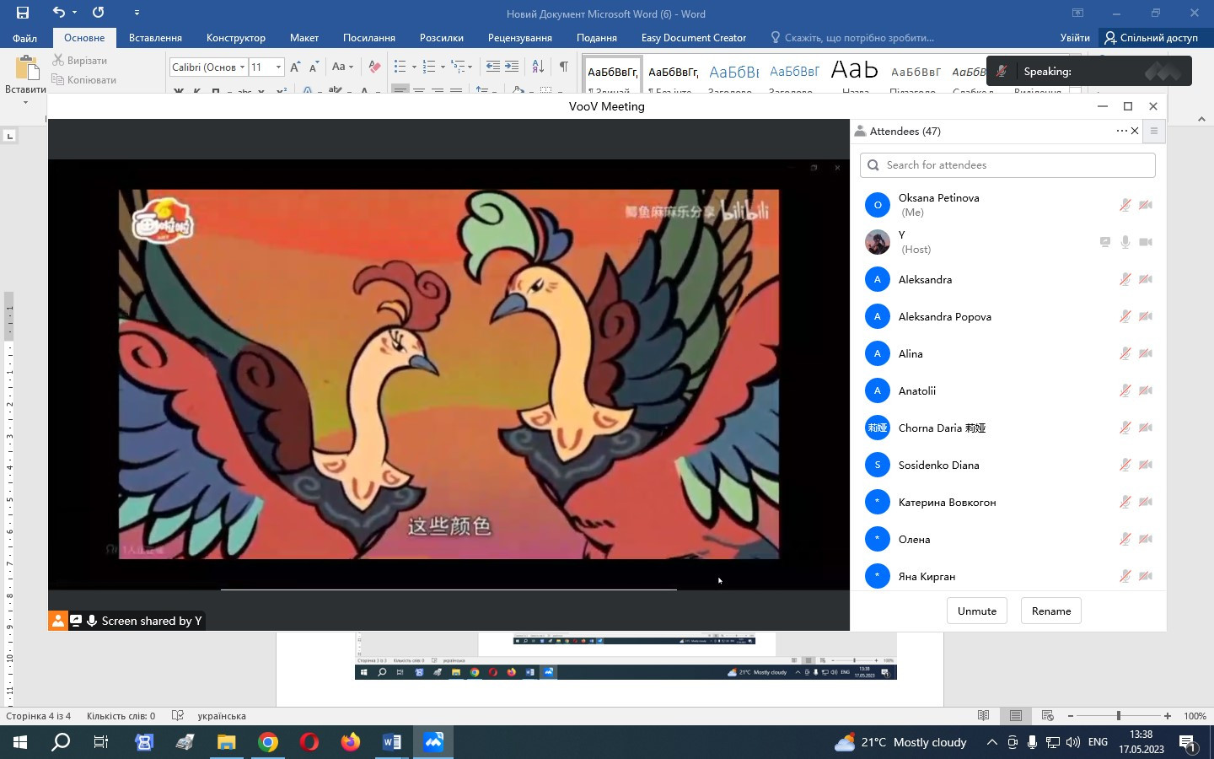Click the Копіювати (Copy) button
This screenshot has height=759, width=1214.
tap(83, 80)
